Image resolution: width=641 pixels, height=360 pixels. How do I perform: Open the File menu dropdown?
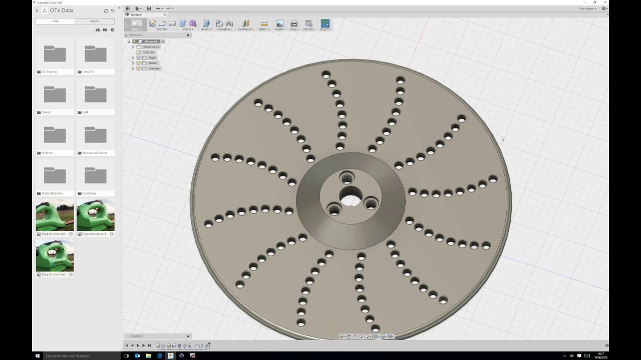(138, 8)
